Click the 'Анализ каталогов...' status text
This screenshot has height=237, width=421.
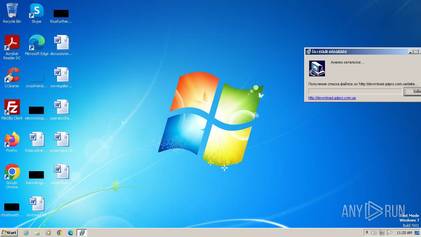[x=347, y=62]
